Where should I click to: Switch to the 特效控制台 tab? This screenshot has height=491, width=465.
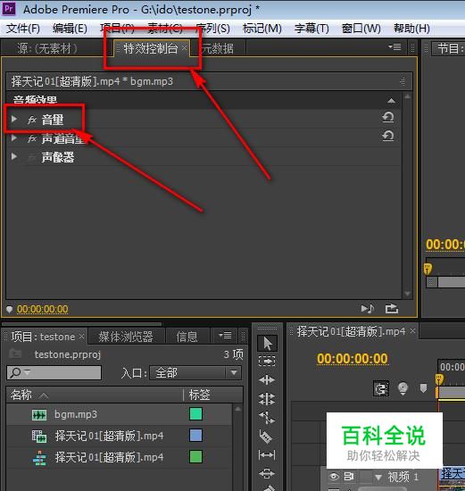click(150, 48)
